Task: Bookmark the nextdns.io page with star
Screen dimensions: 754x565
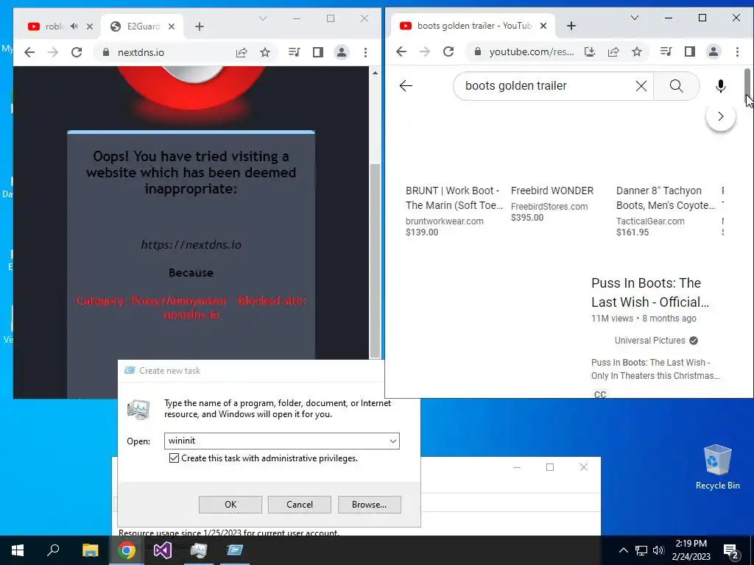Action: [x=265, y=52]
